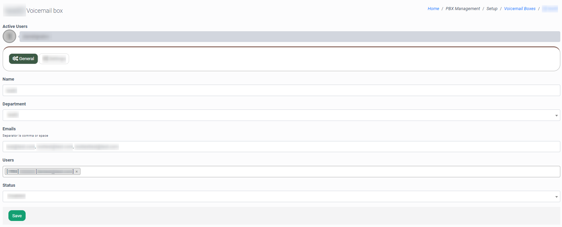
Task: Click the Setup breadcrumb item
Action: coord(492,9)
